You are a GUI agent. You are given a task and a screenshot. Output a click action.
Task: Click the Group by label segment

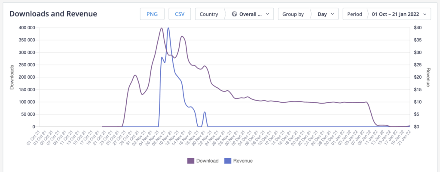click(x=293, y=14)
